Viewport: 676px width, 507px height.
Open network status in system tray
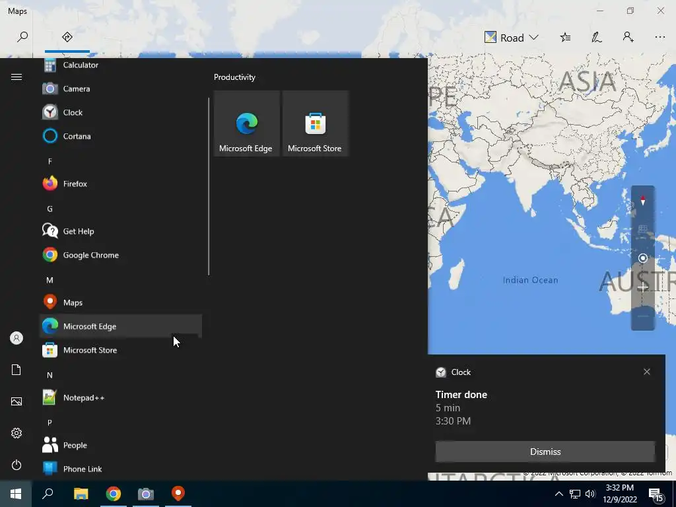tap(575, 494)
